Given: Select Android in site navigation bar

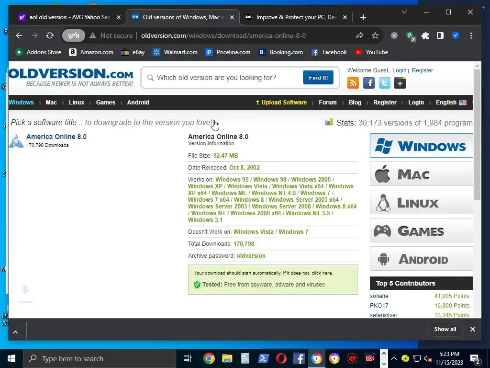Looking at the screenshot, I should click(138, 103).
